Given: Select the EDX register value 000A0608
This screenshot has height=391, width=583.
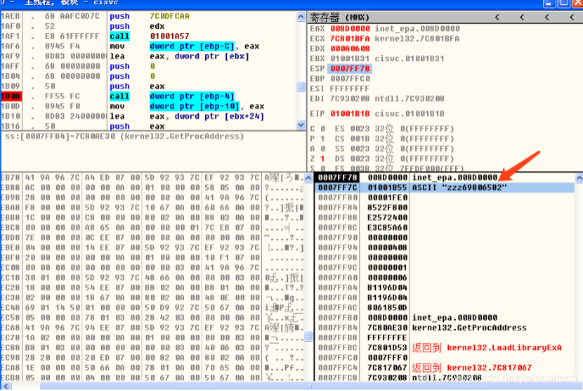Looking at the screenshot, I should [x=350, y=49].
